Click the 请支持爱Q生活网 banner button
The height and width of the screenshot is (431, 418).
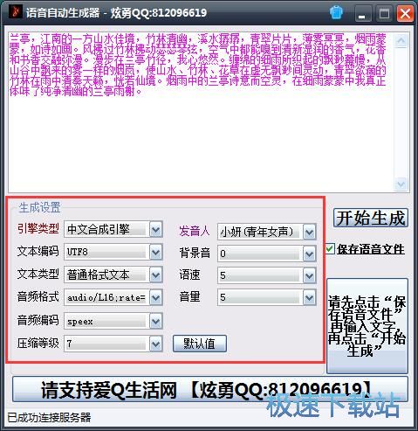click(x=210, y=389)
